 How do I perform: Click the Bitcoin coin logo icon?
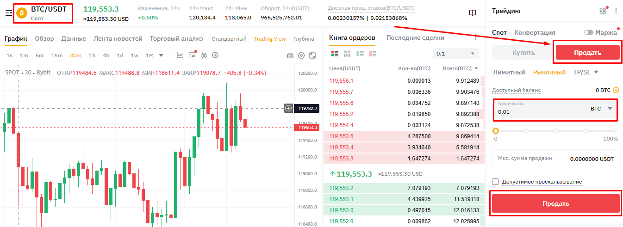pyautogui.click(x=22, y=13)
